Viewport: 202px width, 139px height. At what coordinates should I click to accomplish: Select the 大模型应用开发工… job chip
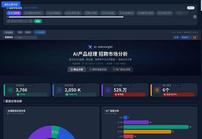33,13
